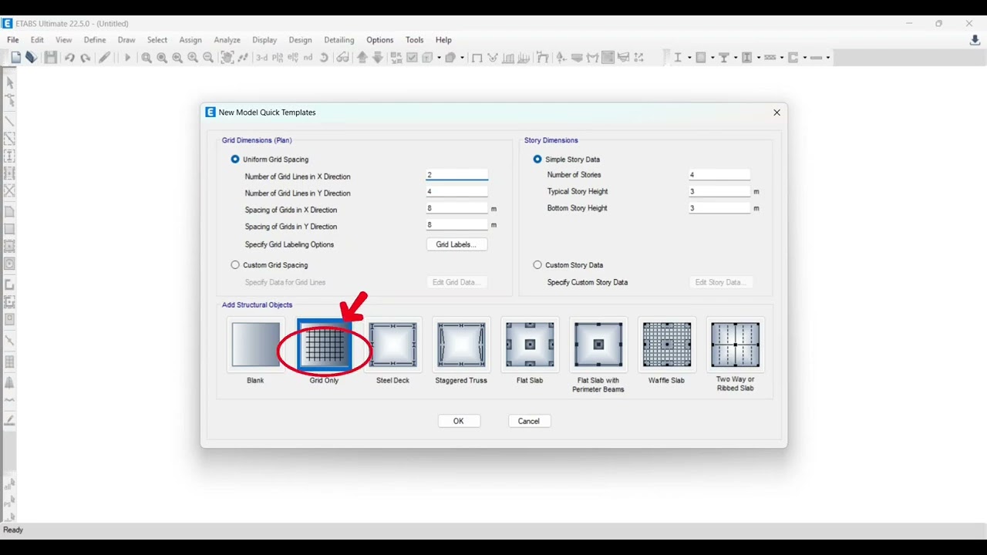Image resolution: width=987 pixels, height=555 pixels.
Task: Click the Draw Beam/Line tool in sidebar
Action: [10, 121]
